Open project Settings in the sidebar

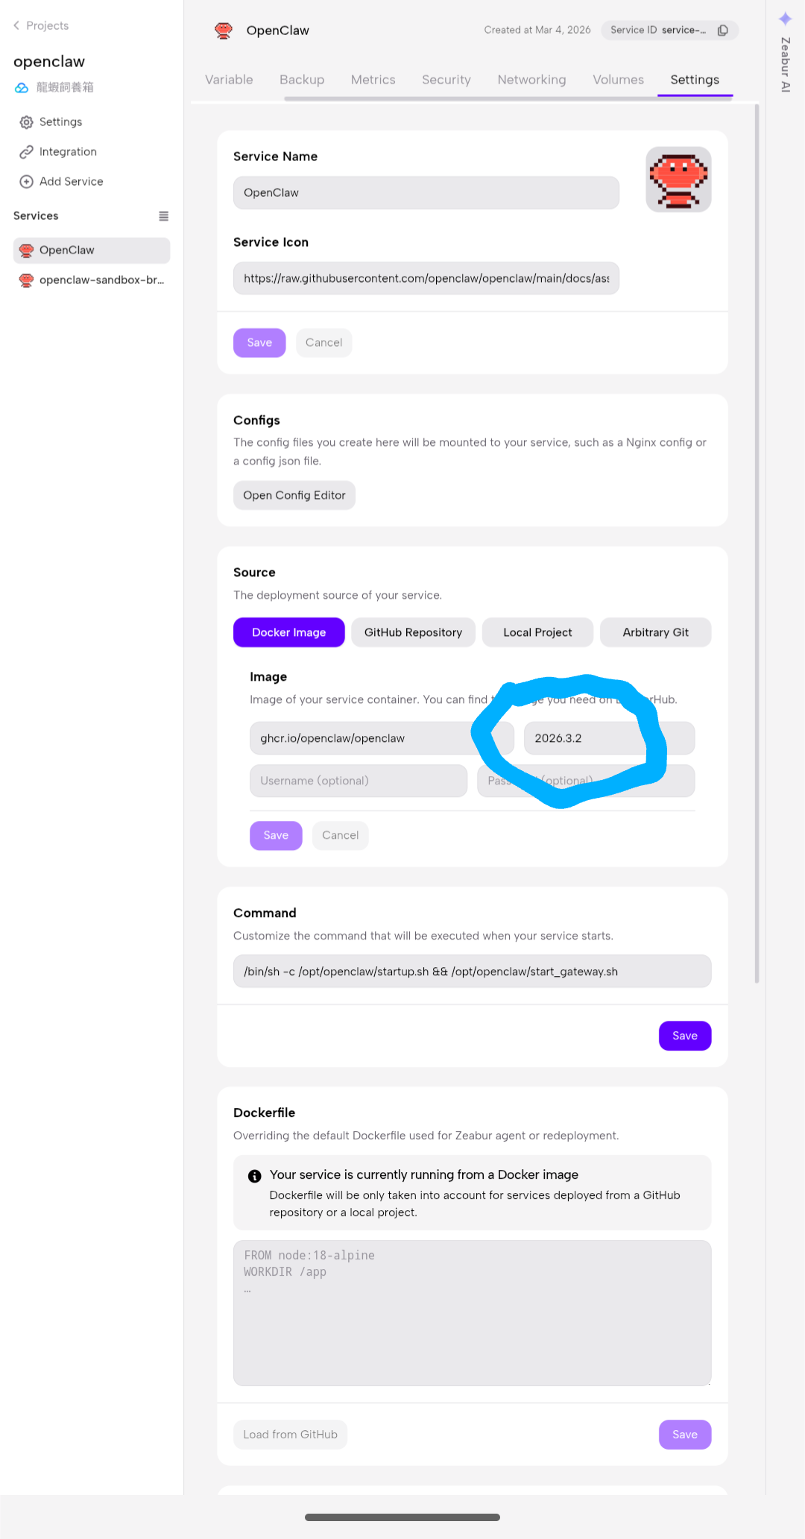[60, 122]
